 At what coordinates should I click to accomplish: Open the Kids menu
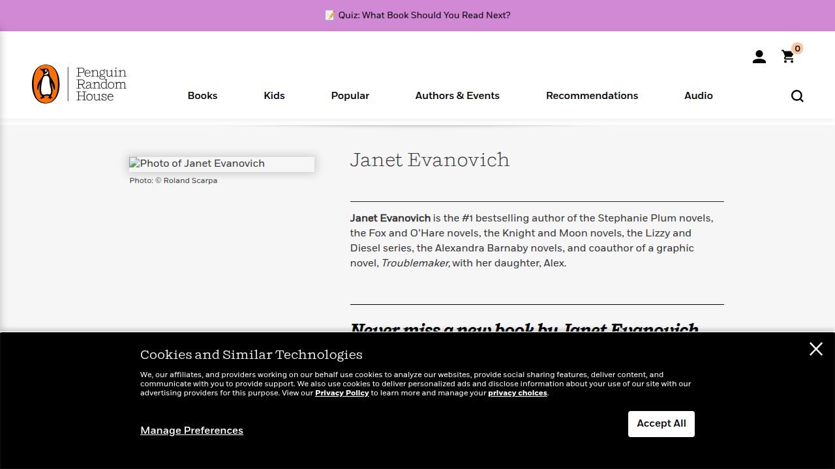coord(274,96)
